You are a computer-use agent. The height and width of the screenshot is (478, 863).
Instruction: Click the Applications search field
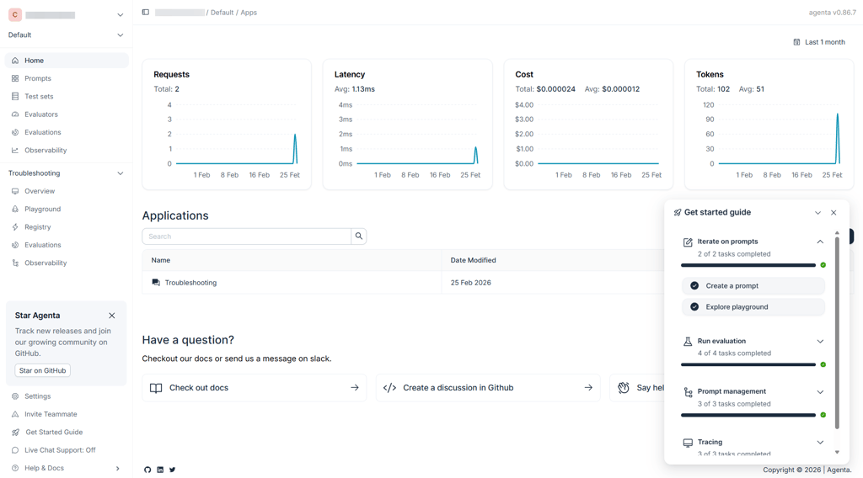point(247,236)
